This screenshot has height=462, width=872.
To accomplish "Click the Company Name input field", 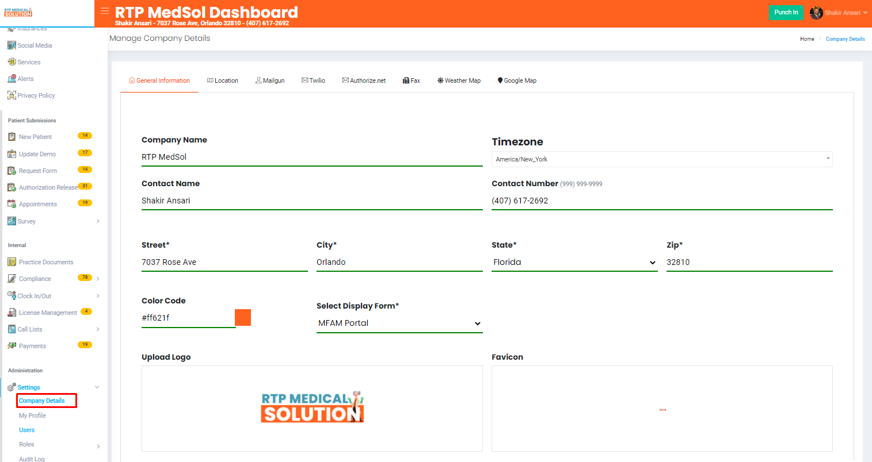I will coord(312,157).
